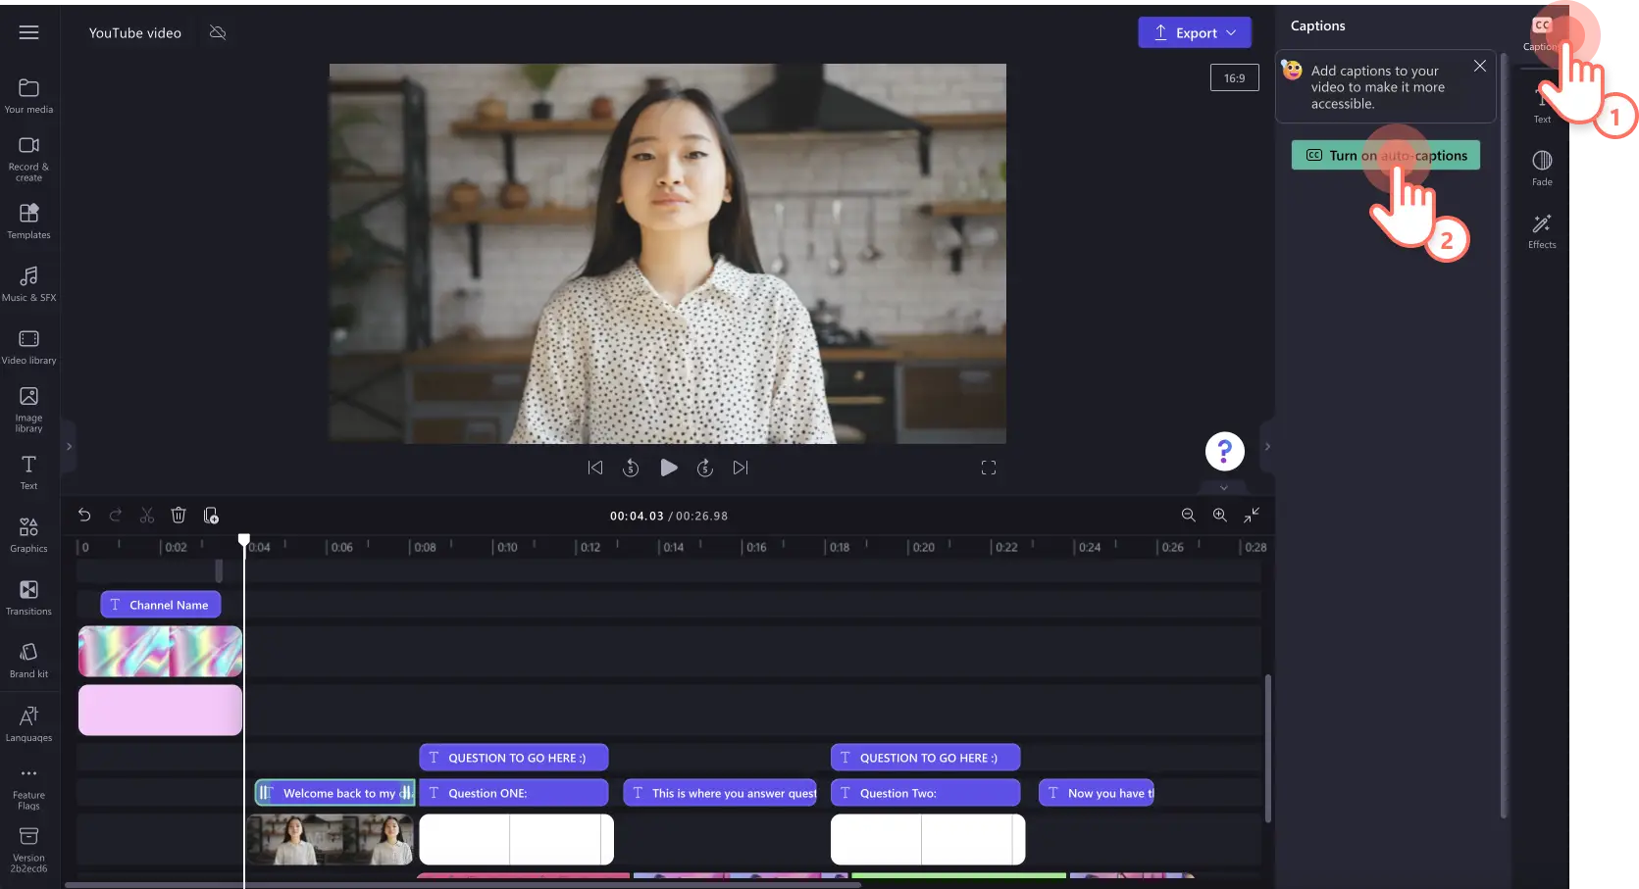Image resolution: width=1639 pixels, height=889 pixels.
Task: Select first QUESTION TO GO HERE clip
Action: (x=514, y=758)
